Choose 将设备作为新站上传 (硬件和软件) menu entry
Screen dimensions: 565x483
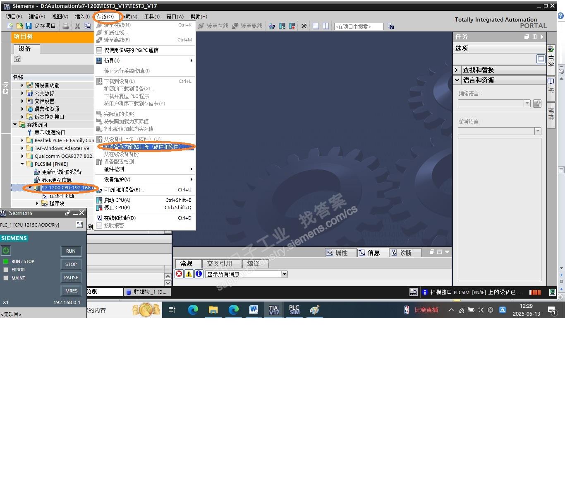tap(145, 147)
